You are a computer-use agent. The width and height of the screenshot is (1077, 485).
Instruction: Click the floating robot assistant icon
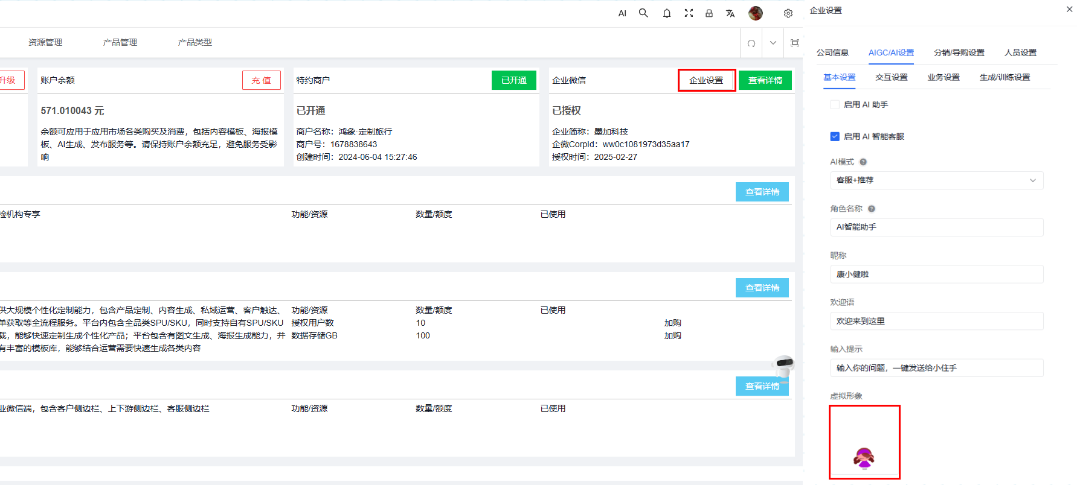(x=783, y=366)
